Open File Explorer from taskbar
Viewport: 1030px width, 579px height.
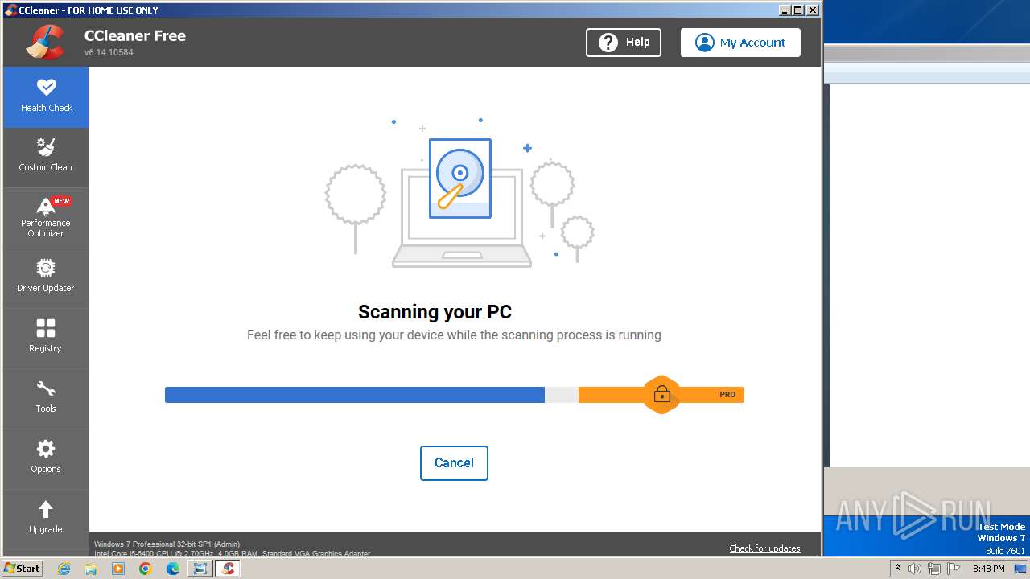[x=91, y=569]
